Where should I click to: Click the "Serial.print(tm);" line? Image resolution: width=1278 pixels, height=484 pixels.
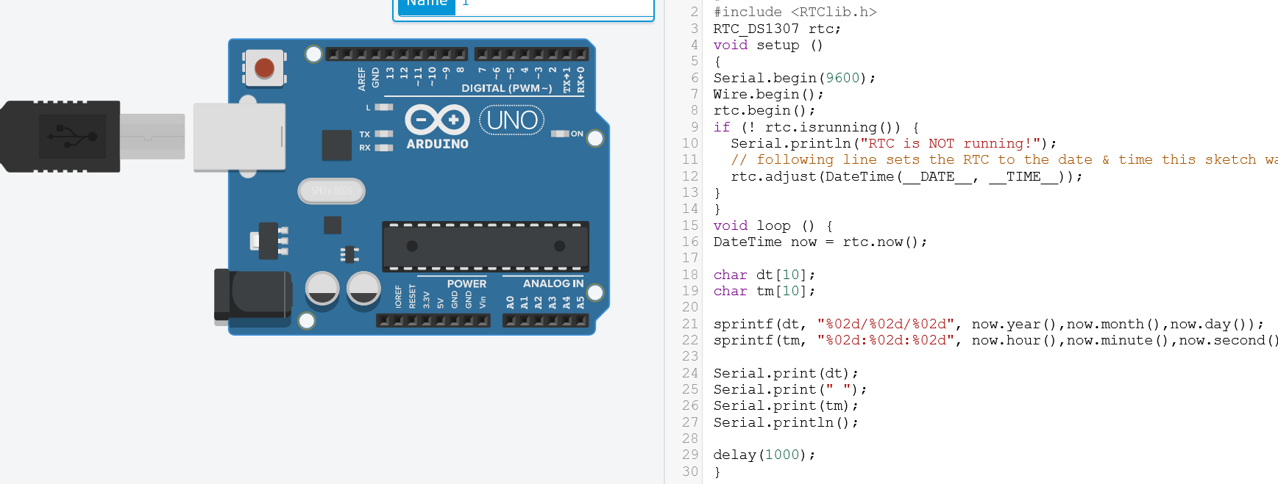click(x=786, y=405)
